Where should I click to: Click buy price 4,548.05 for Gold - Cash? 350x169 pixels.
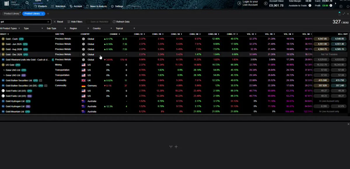(339, 39)
